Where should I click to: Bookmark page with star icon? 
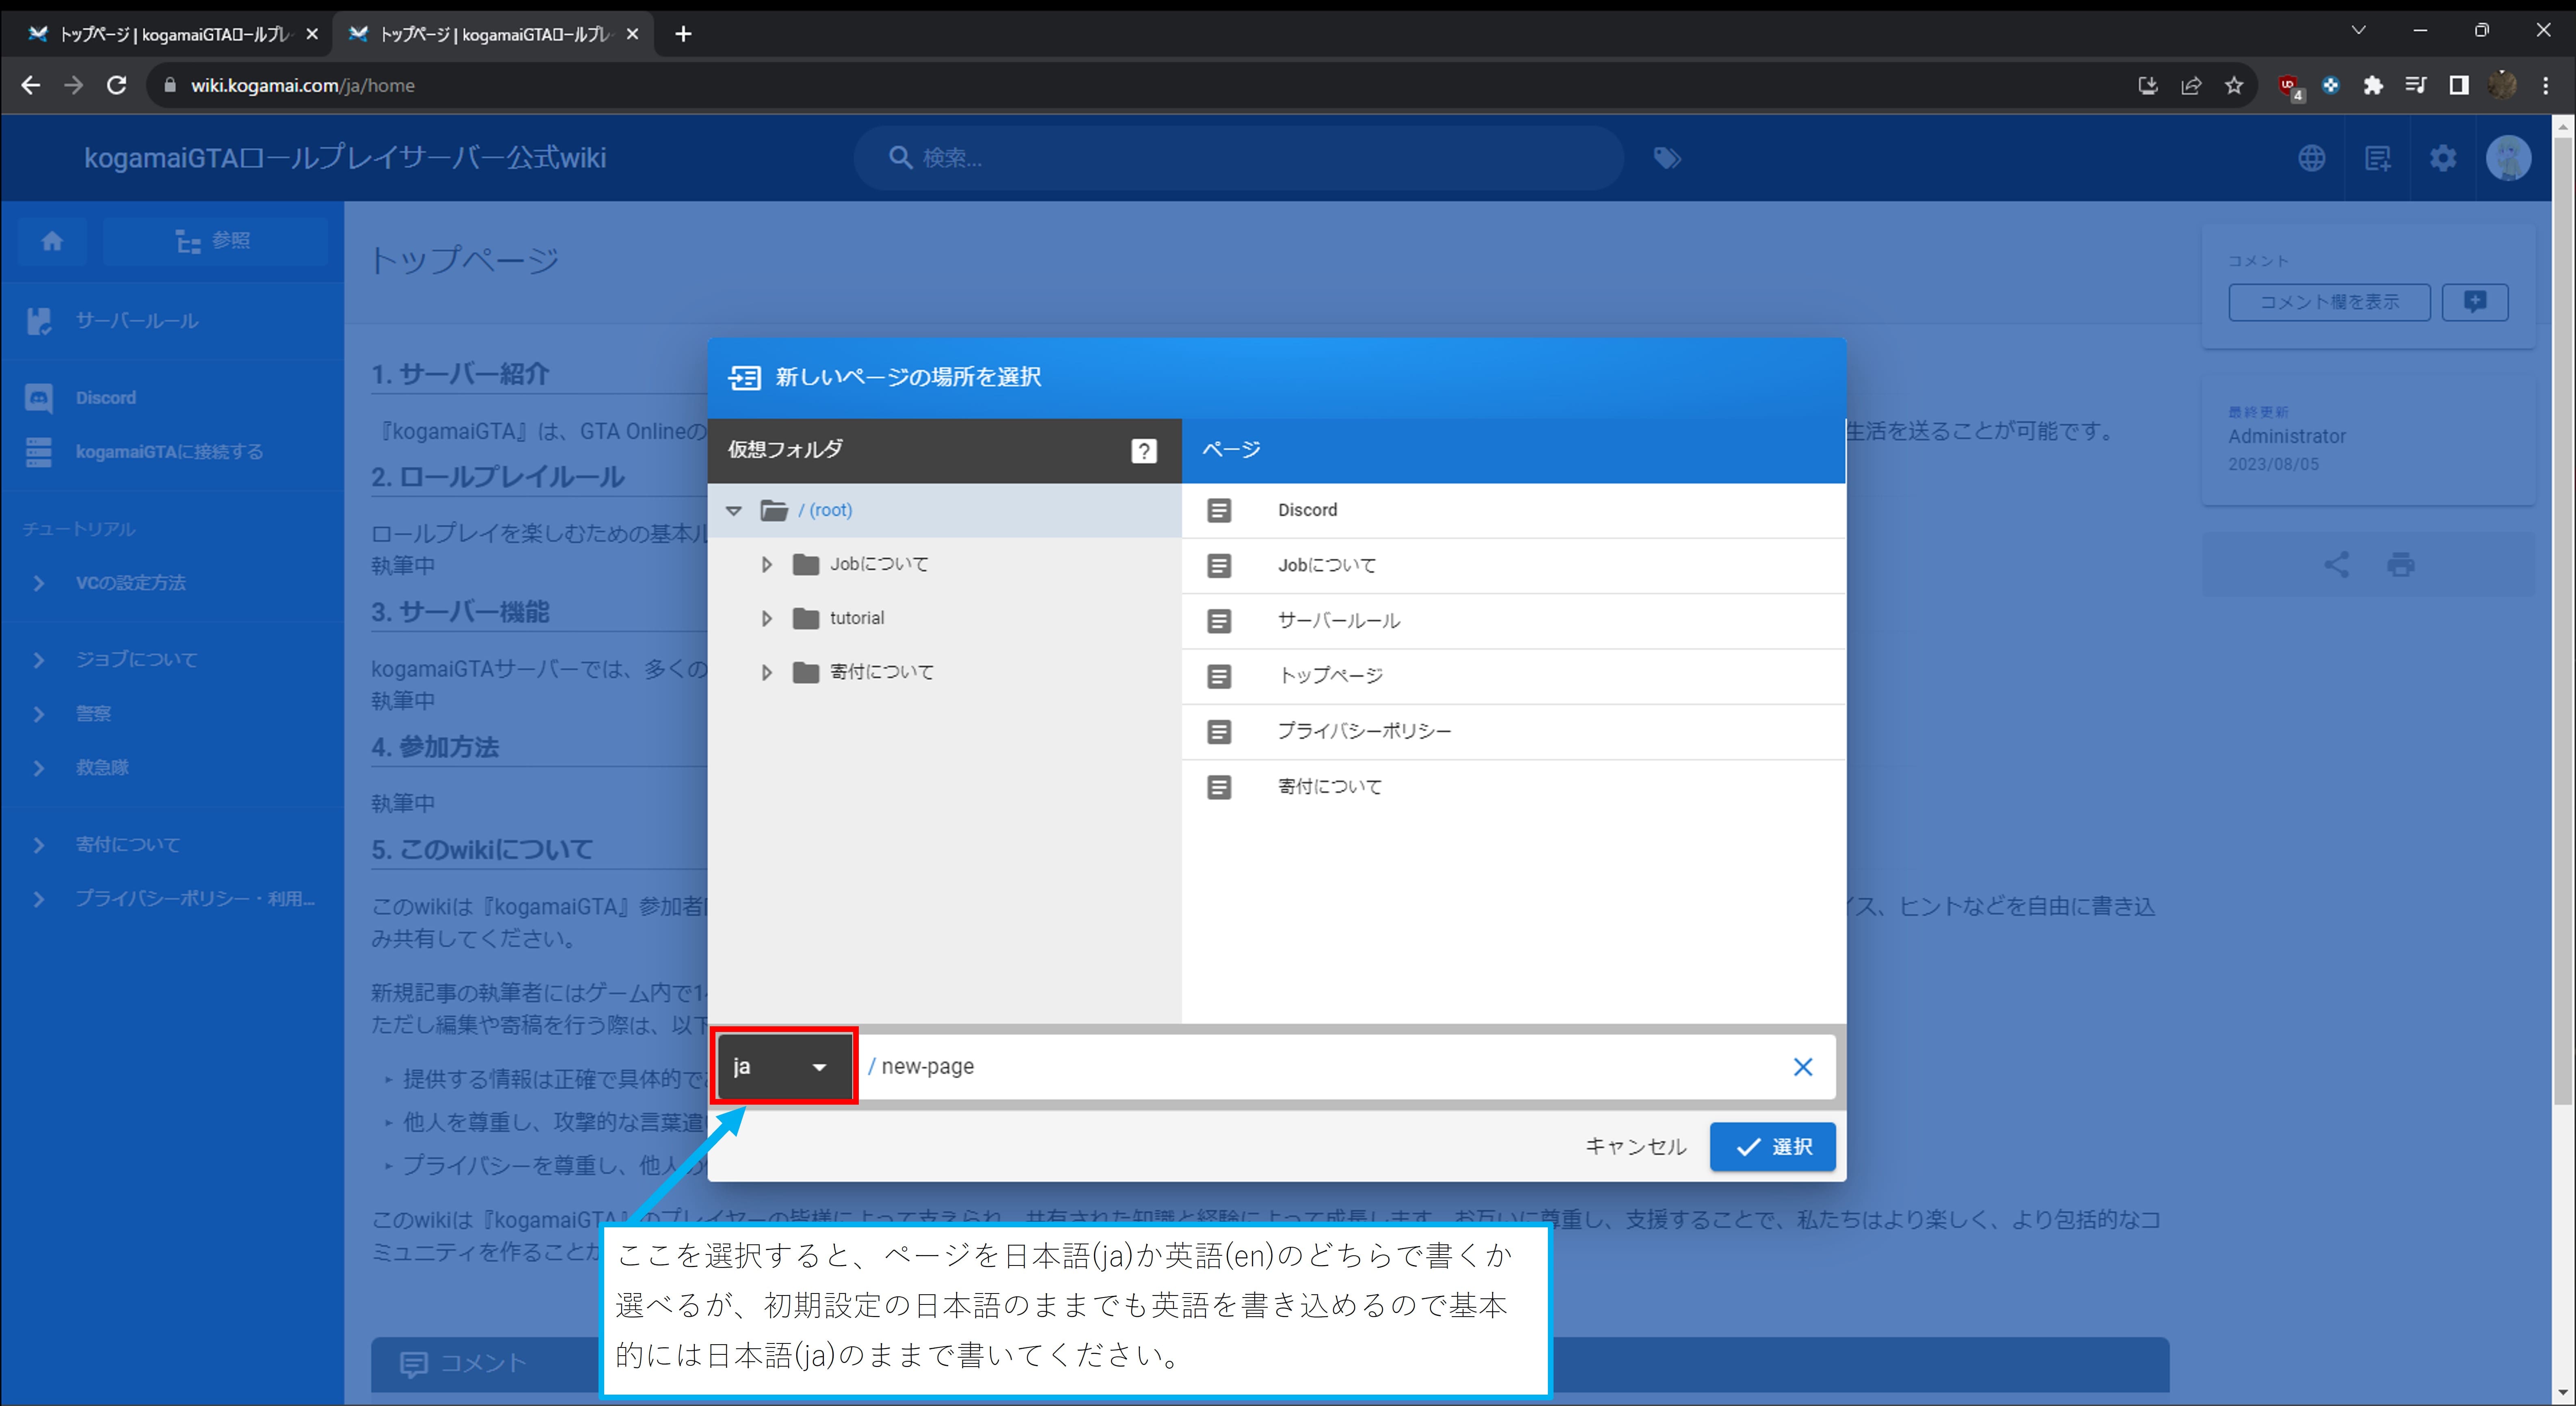click(2234, 86)
